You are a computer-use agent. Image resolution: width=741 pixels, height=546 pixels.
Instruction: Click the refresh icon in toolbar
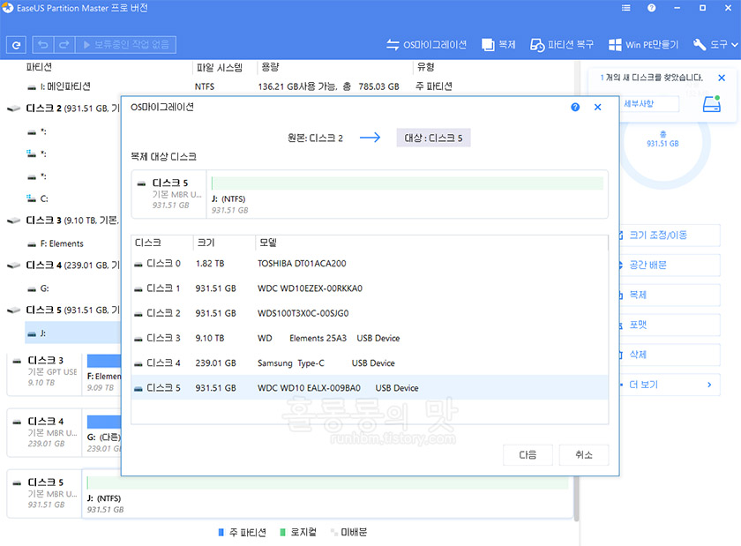pos(16,45)
